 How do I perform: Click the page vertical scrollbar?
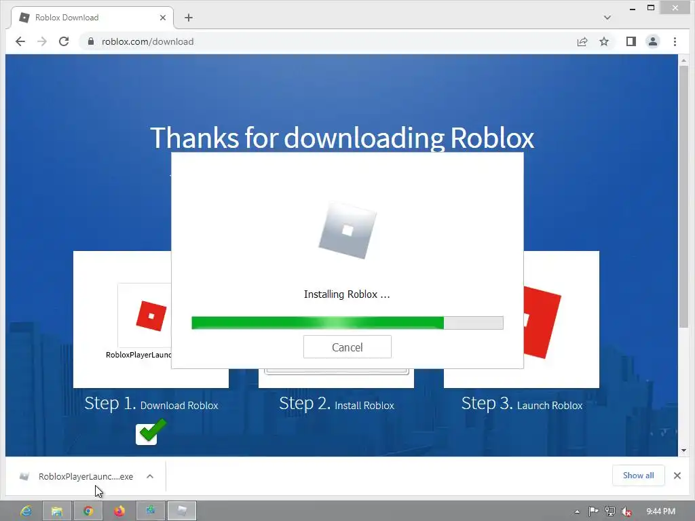click(683, 197)
